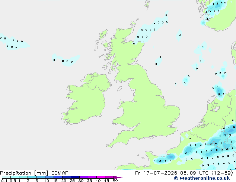Click the '10' legend scale label
Viewport: 236px width, 182px height.
tap(47, 181)
